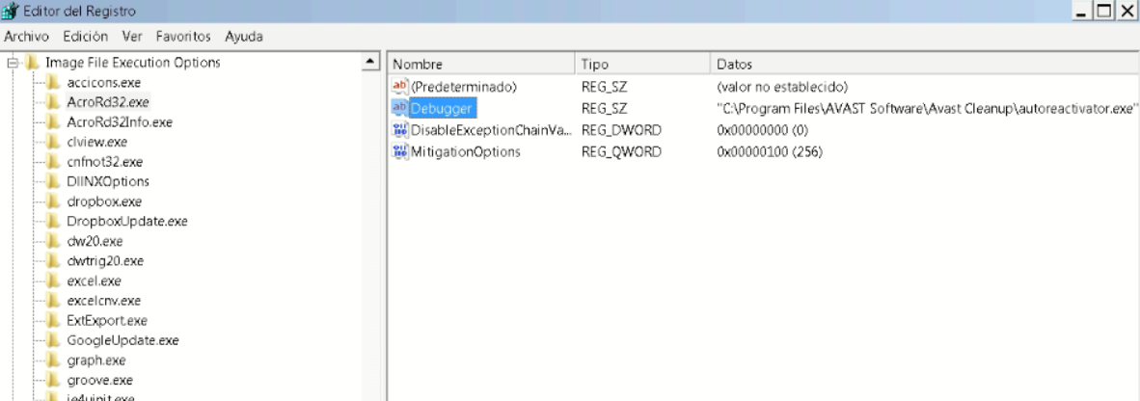Image resolution: width=1140 pixels, height=401 pixels.
Task: Click the GoogleUpdate.exe folder icon
Action: point(53,340)
